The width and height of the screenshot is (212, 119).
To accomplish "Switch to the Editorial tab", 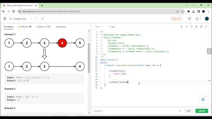I will point(25,27).
